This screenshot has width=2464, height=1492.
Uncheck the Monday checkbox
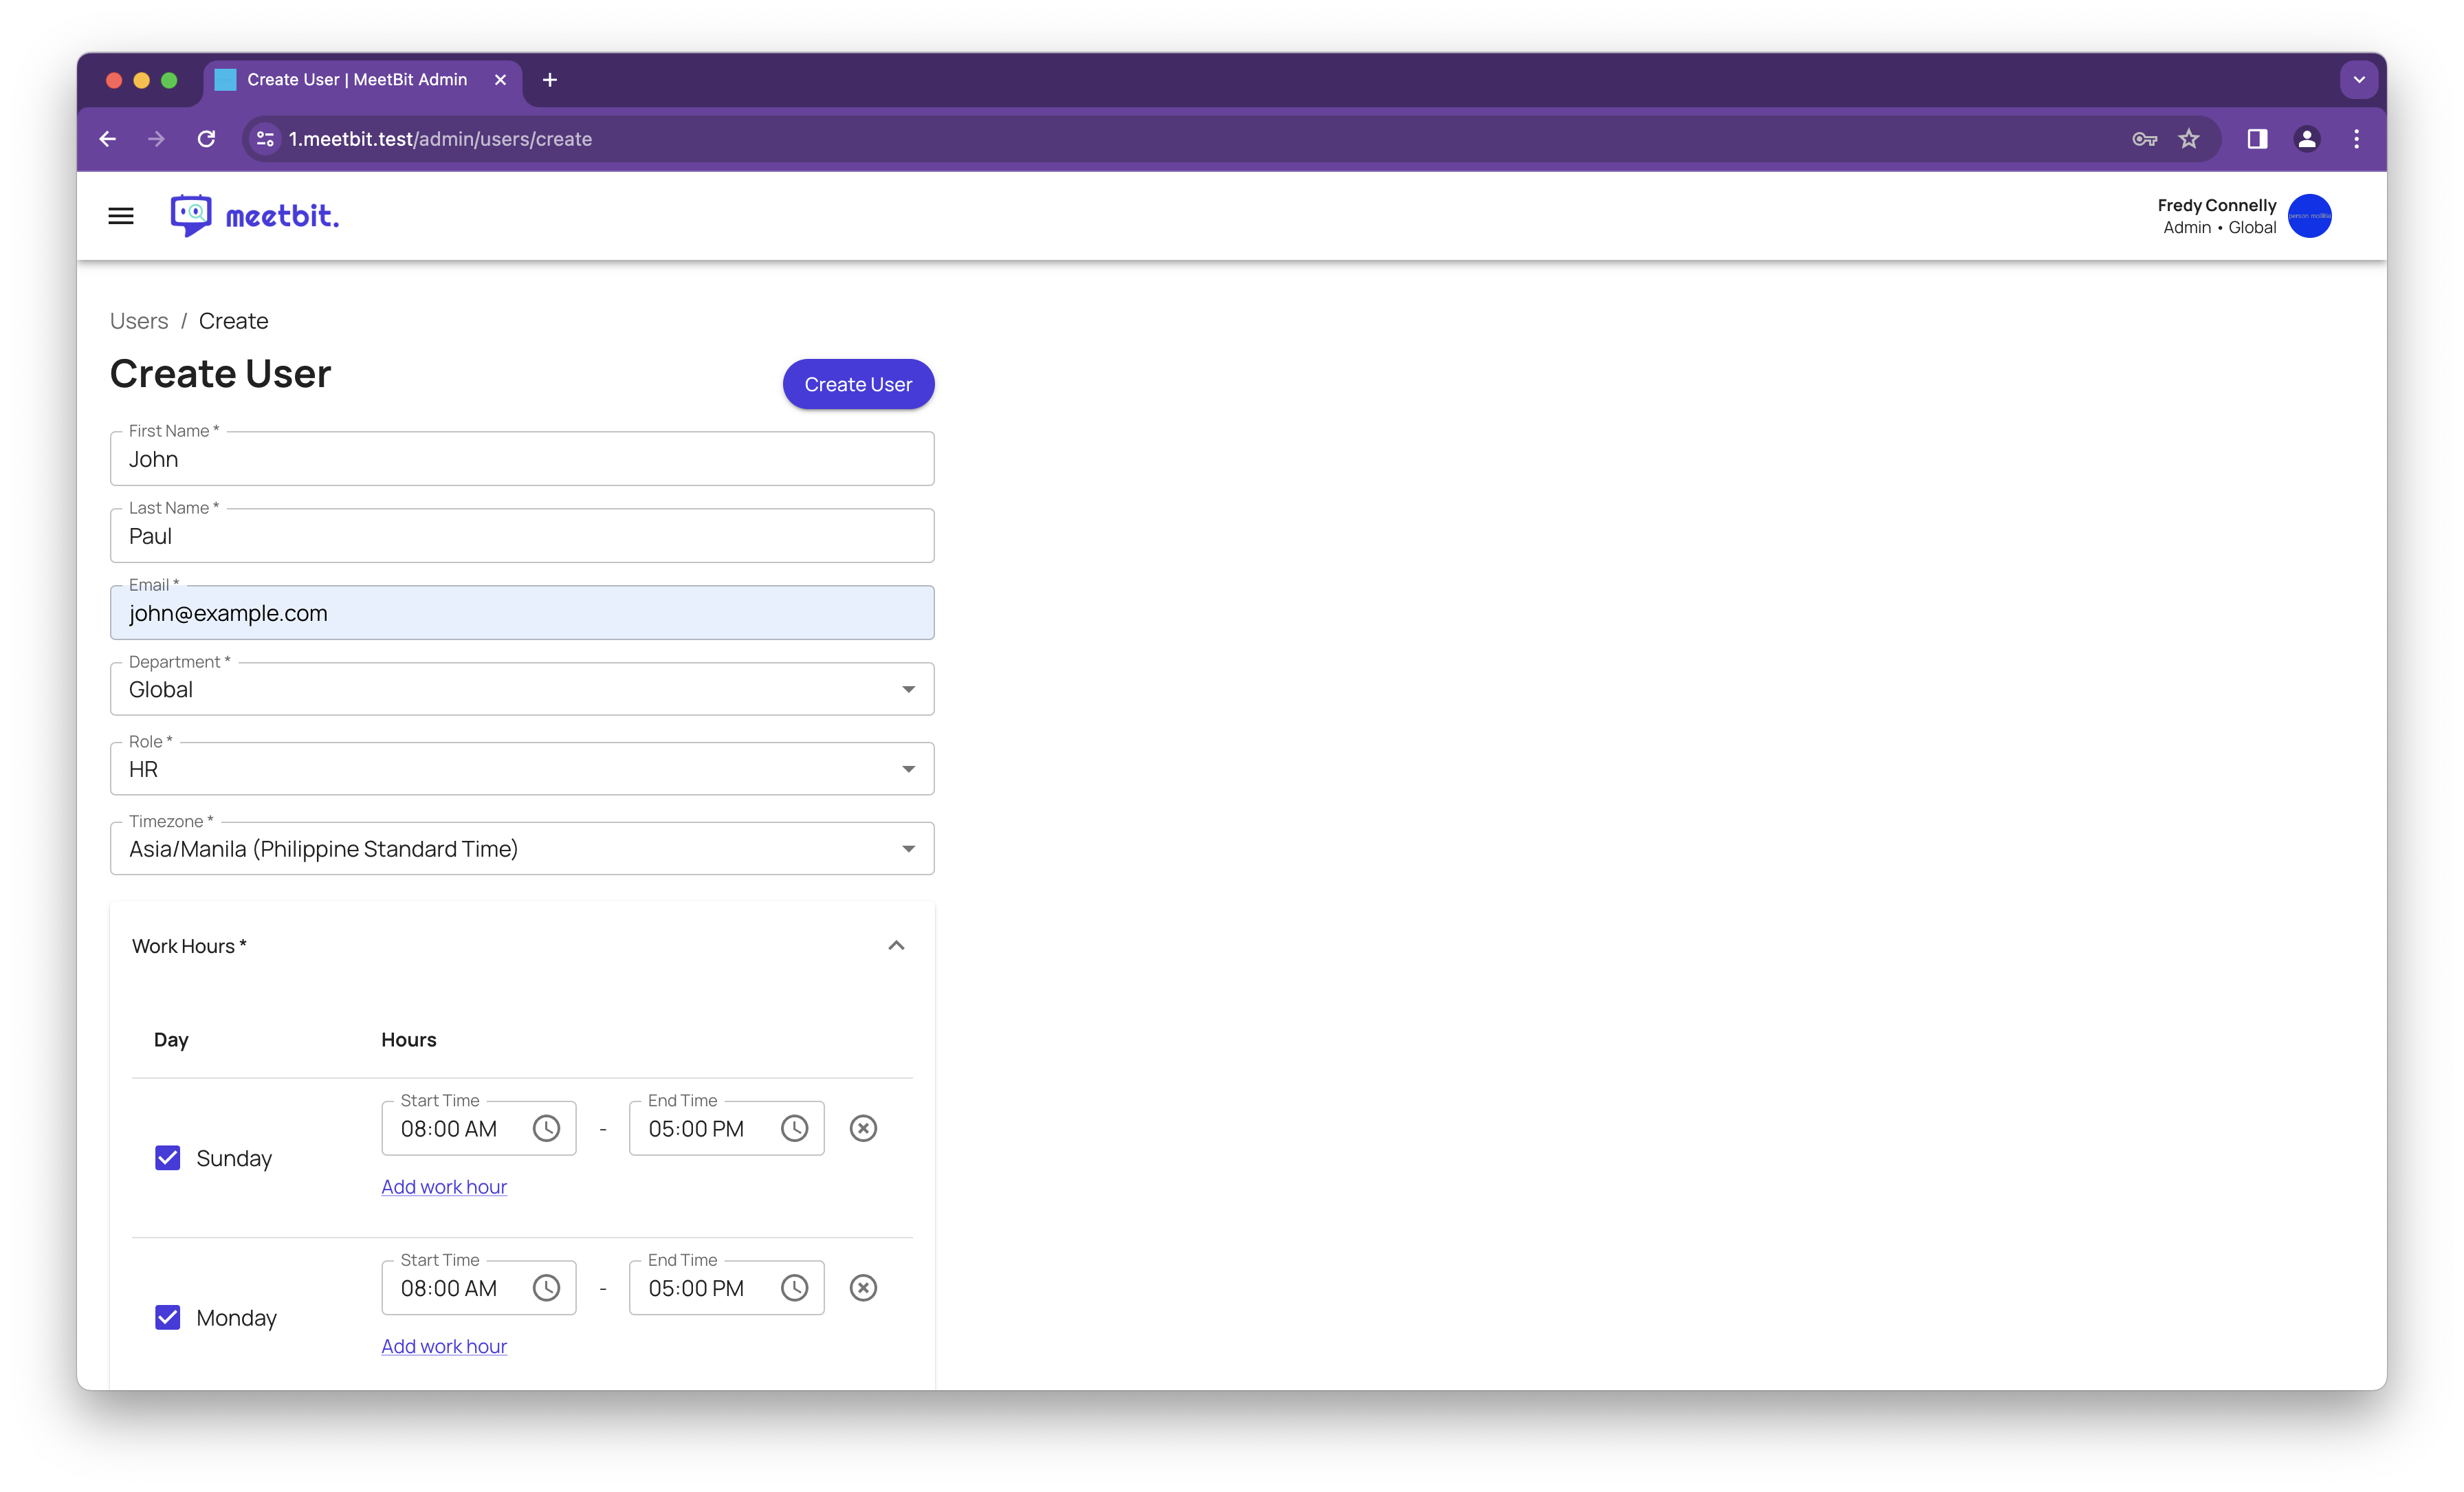168,1318
